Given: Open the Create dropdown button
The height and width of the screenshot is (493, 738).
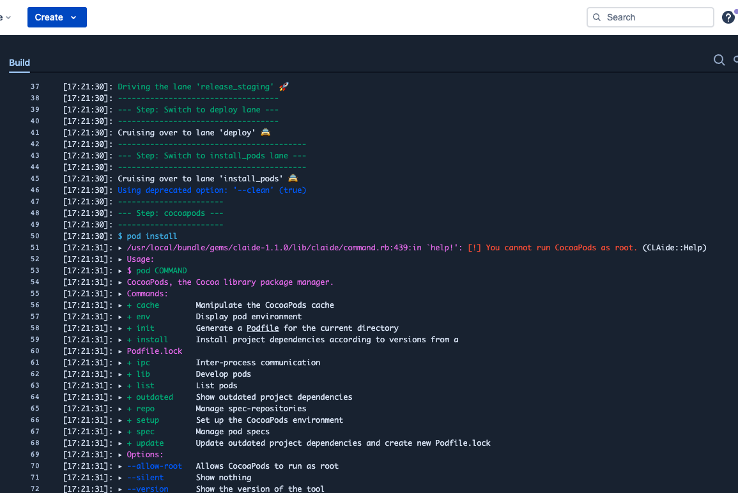Looking at the screenshot, I should 57,17.
